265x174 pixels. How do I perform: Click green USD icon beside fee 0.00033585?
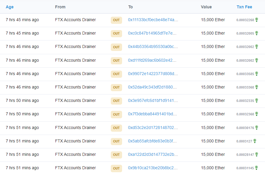click(257, 74)
